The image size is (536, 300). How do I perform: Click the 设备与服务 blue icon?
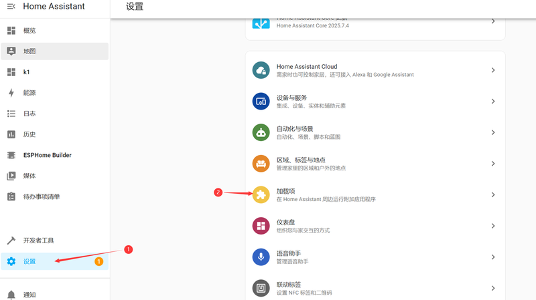261,102
